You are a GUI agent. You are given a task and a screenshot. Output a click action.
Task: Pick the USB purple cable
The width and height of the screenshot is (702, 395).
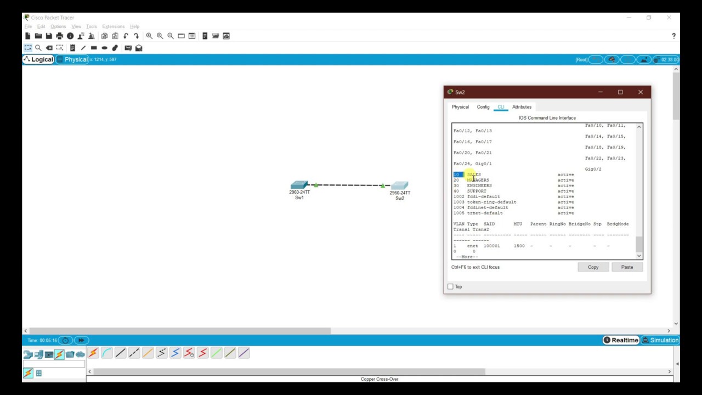244,353
